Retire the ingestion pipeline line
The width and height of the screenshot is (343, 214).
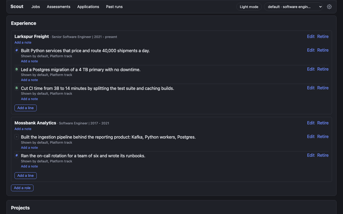[323, 136]
